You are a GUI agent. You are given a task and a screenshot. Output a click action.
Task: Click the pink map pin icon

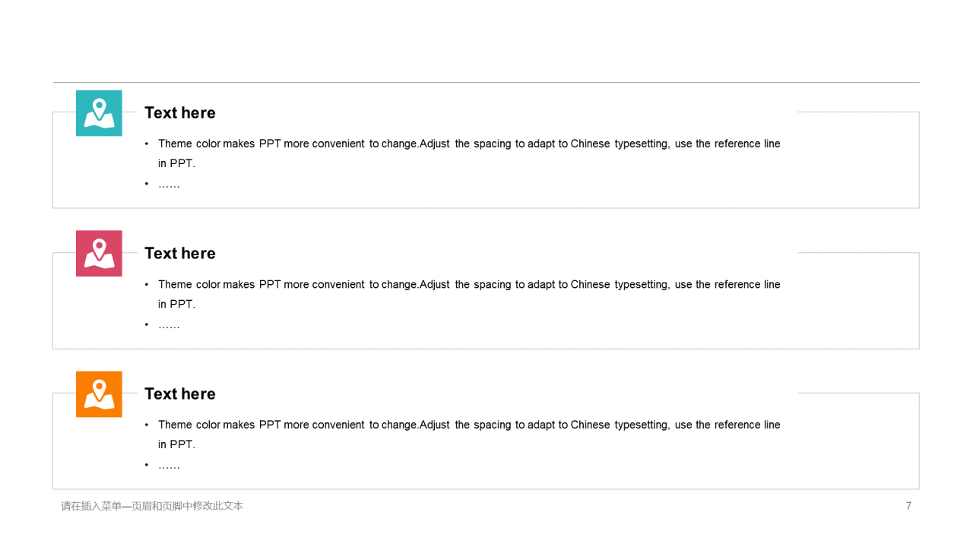pos(99,254)
